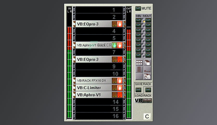Click the OUT L R output level meter

(x=129, y=63)
